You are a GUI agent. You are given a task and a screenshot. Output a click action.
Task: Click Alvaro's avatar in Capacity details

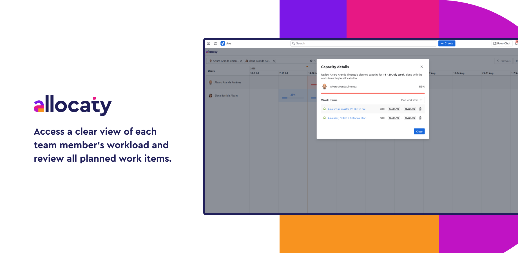pyautogui.click(x=325, y=87)
